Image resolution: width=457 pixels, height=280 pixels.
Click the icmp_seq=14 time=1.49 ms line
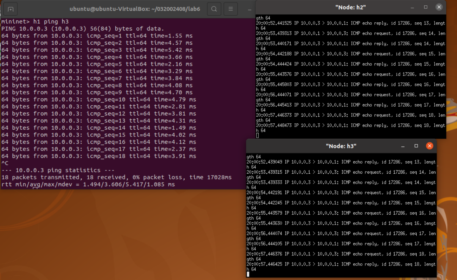[99, 128]
